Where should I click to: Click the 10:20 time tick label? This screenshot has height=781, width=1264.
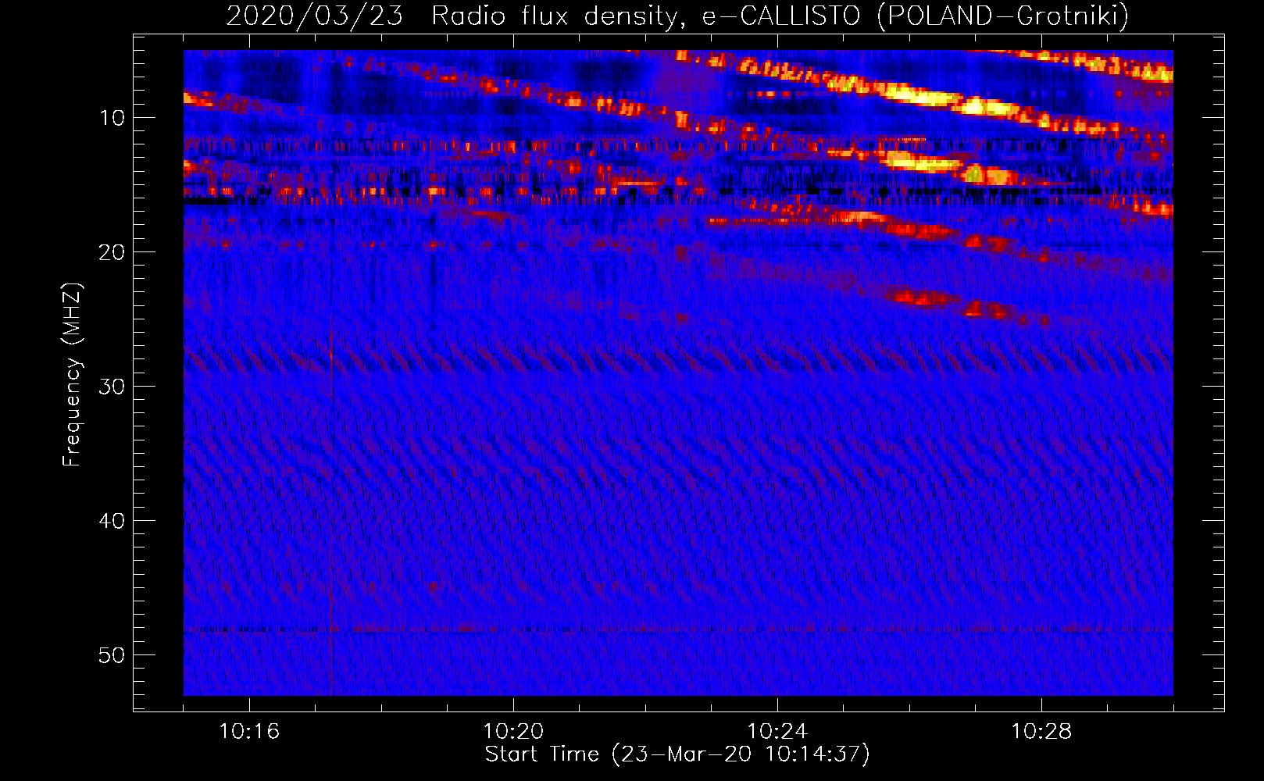(513, 732)
